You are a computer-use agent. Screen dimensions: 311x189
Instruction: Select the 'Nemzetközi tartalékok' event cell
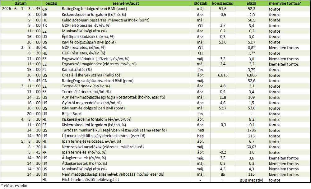click(x=126, y=147)
